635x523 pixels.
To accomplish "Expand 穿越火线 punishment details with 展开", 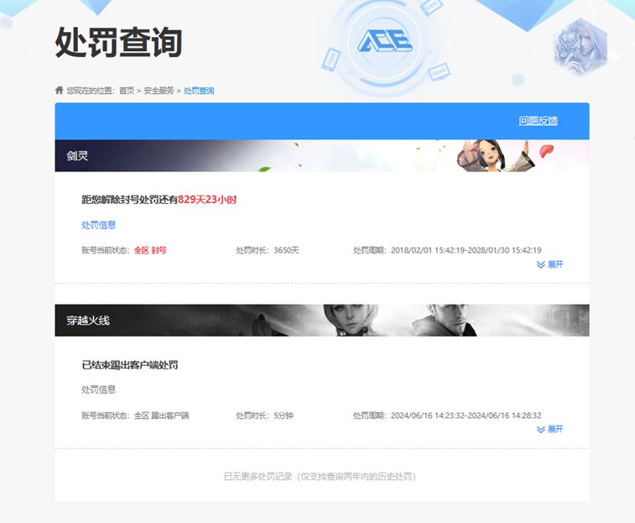I will (x=550, y=429).
